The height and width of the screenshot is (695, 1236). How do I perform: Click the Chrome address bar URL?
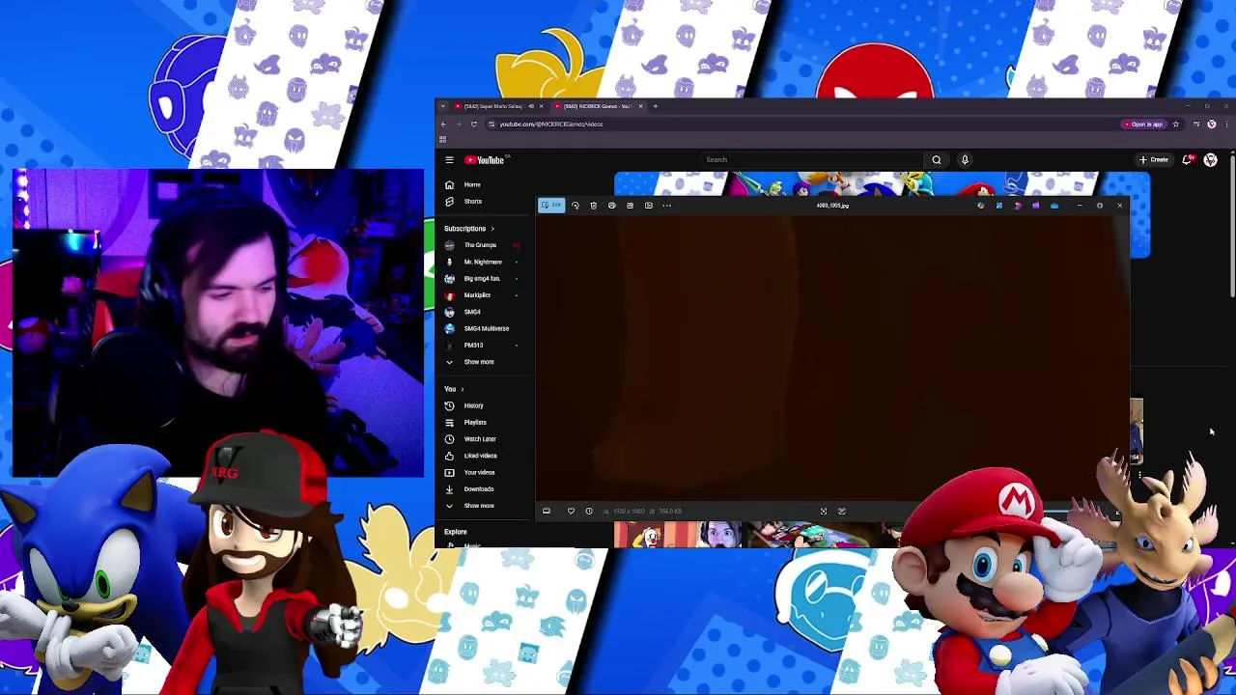[551, 125]
